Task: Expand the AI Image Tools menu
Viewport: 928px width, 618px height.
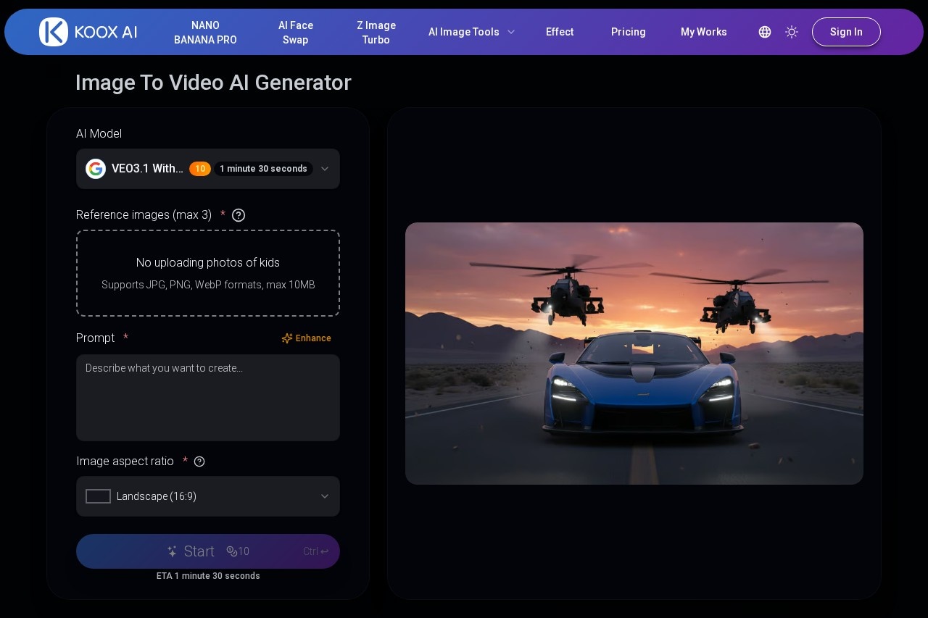Action: (471, 32)
